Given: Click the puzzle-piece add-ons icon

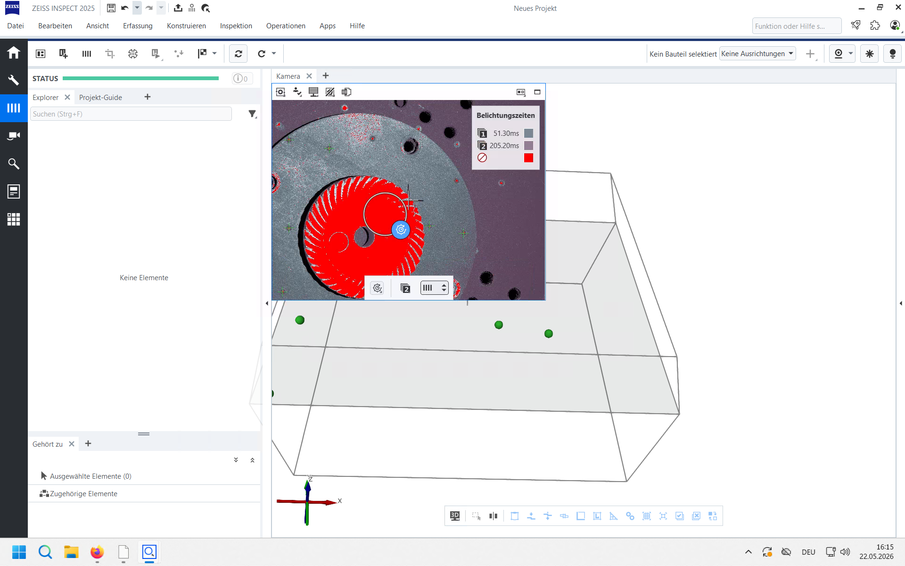Looking at the screenshot, I should tap(875, 25).
